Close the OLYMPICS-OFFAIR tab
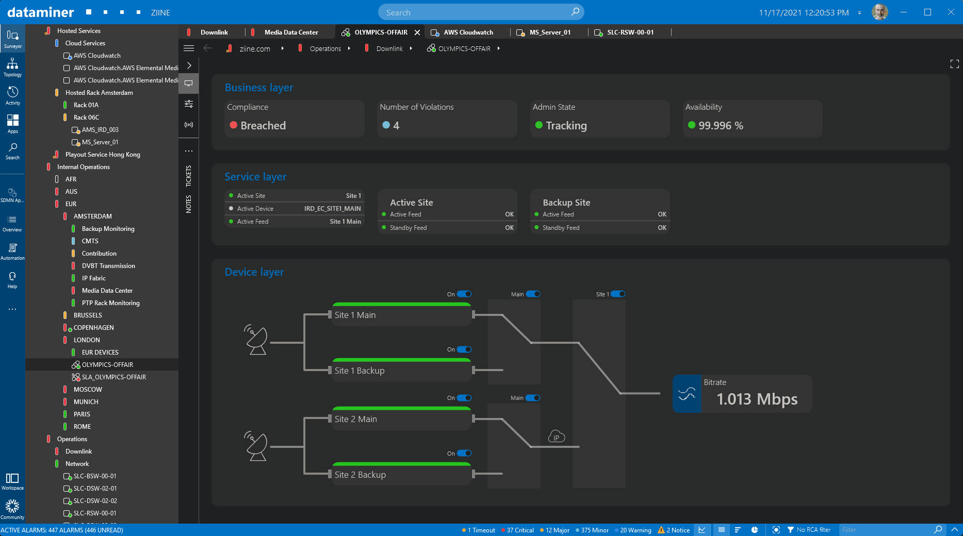 pos(417,32)
